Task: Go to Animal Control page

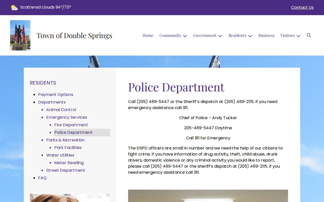Action: click(61, 110)
